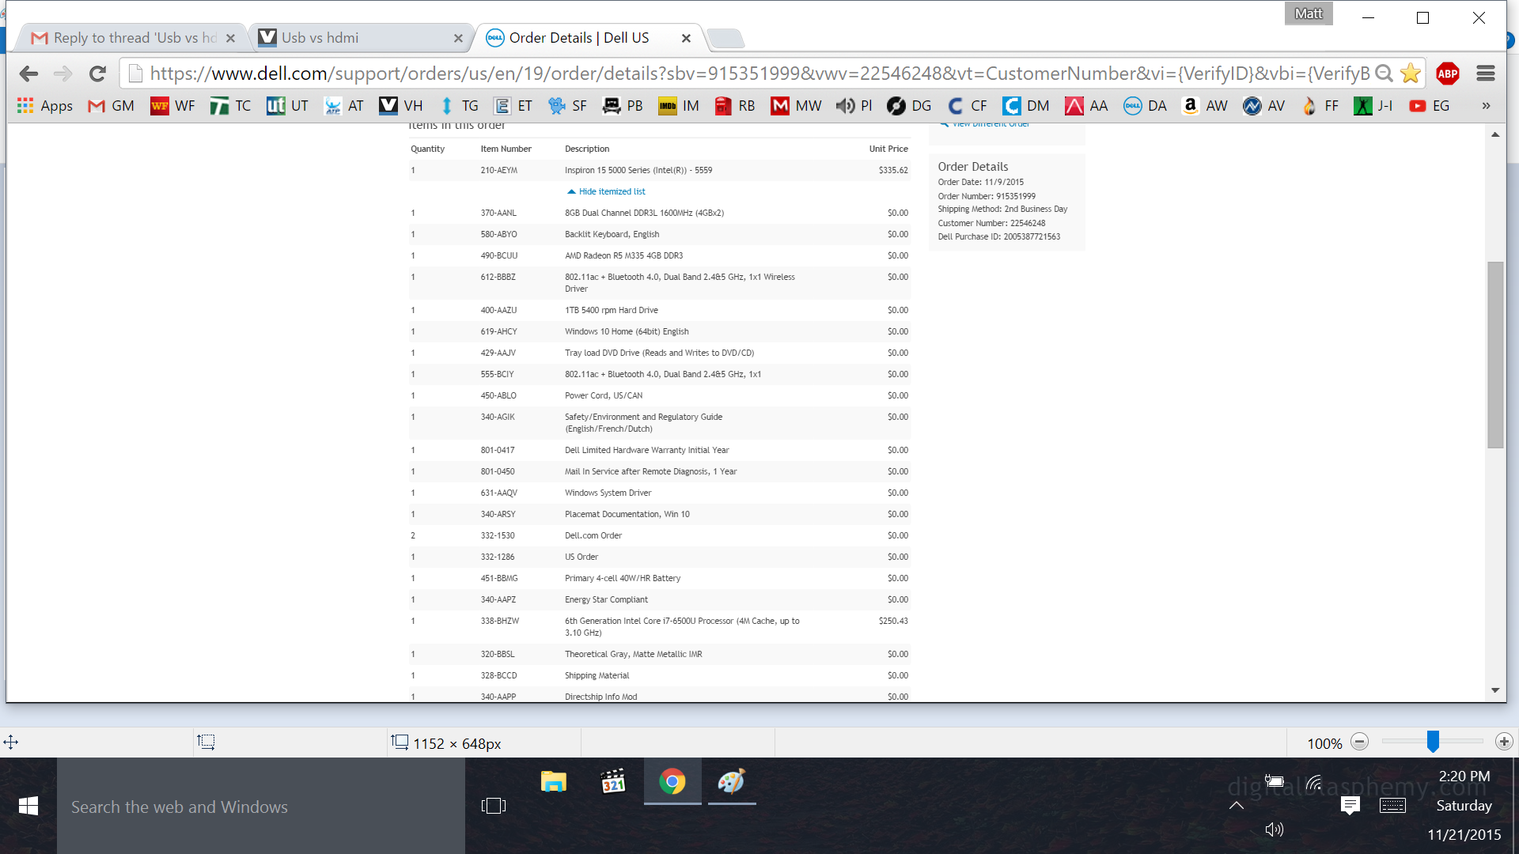Image resolution: width=1519 pixels, height=854 pixels.
Task: Click the zoom magnifier icon in address bar
Action: [1384, 74]
